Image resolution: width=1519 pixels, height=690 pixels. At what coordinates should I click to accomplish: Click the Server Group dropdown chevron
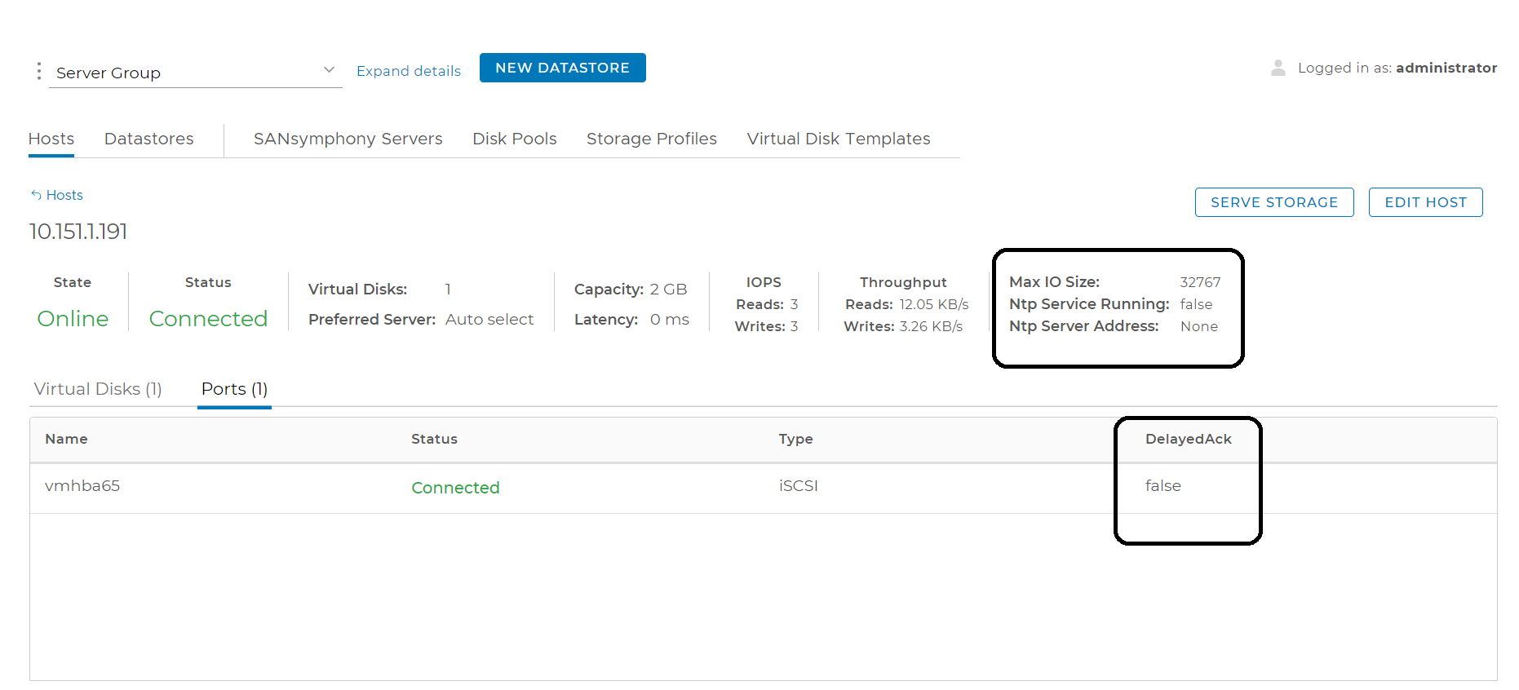pyautogui.click(x=329, y=70)
